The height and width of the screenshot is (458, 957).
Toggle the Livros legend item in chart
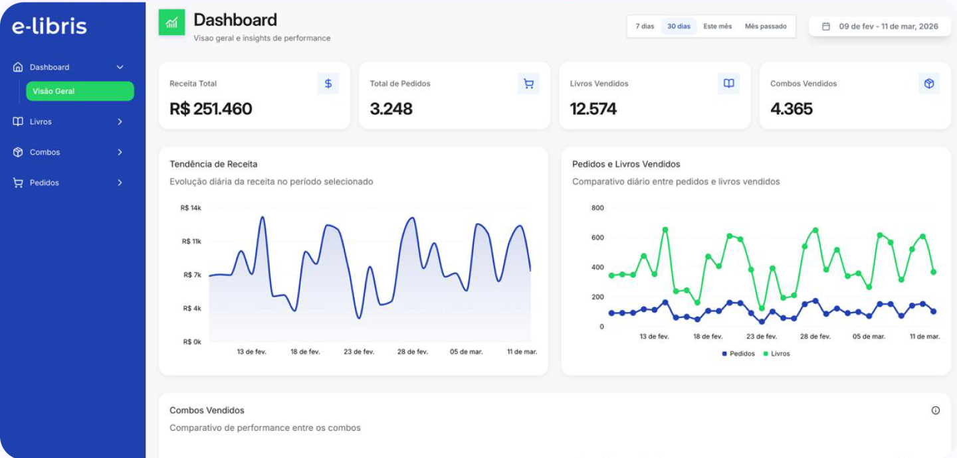[x=777, y=354]
